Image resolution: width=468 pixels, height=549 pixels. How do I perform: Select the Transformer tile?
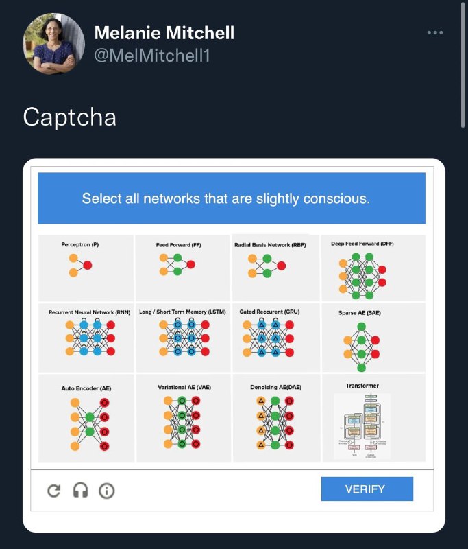pyautogui.click(x=373, y=418)
